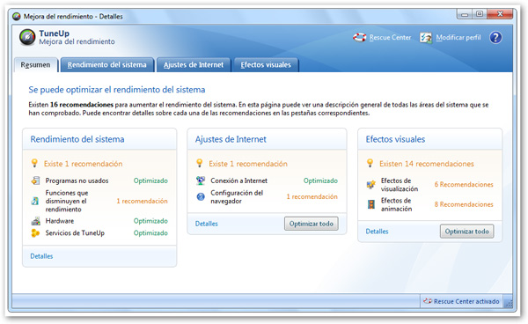Click the Programas no usados icon
This screenshot has width=528, height=324.
(x=35, y=180)
